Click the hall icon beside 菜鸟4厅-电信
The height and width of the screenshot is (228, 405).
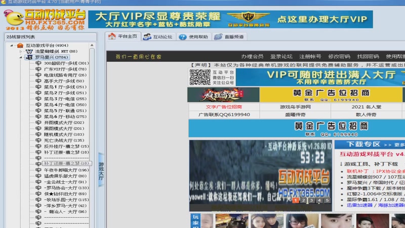point(38,105)
